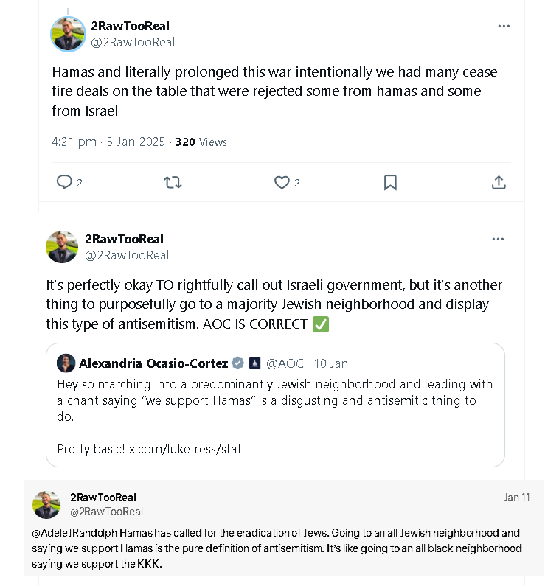Viewport: 559px width, 586px height.
Task: Open the first tweet's 2RawTooReal avatar
Action: click(68, 34)
